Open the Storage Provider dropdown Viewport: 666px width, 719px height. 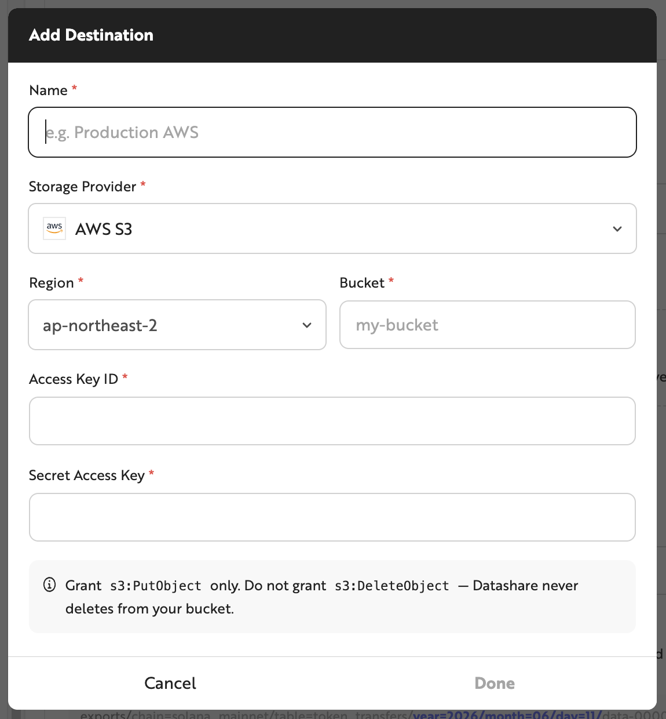(x=332, y=228)
